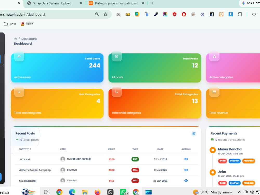Click the ₹200 price cell
Image resolution: width=260 pixels, height=195 pixels.
[112, 159]
